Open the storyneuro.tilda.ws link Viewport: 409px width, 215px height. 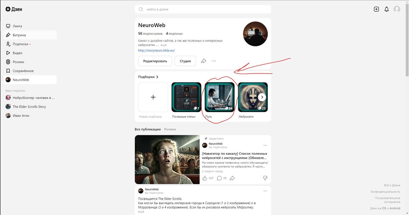156,50
